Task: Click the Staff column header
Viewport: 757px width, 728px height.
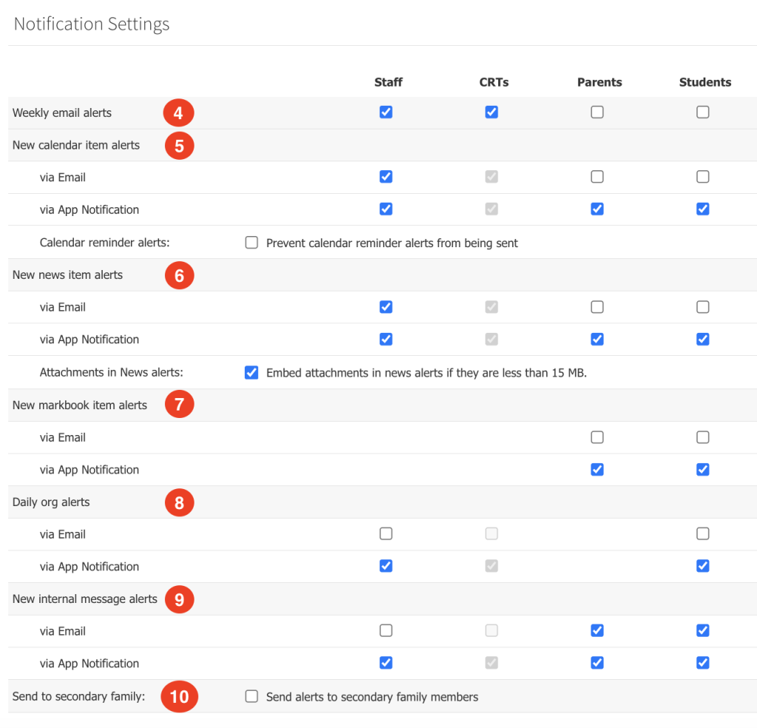Action: pos(388,82)
